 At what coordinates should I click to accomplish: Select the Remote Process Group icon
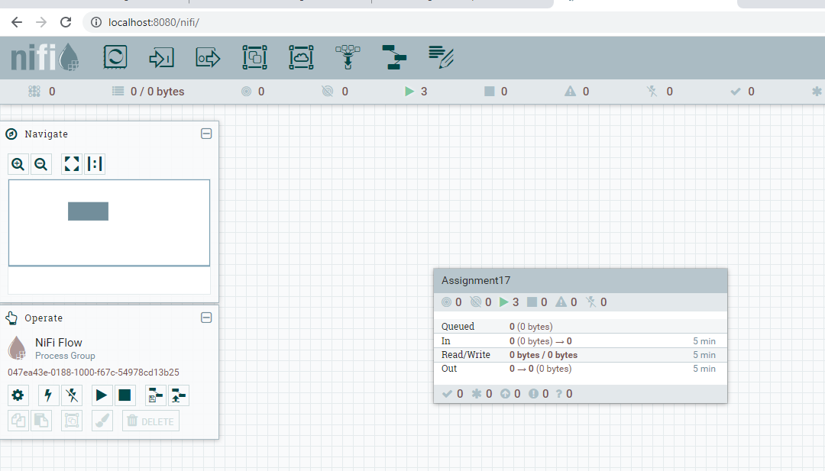[x=301, y=57]
